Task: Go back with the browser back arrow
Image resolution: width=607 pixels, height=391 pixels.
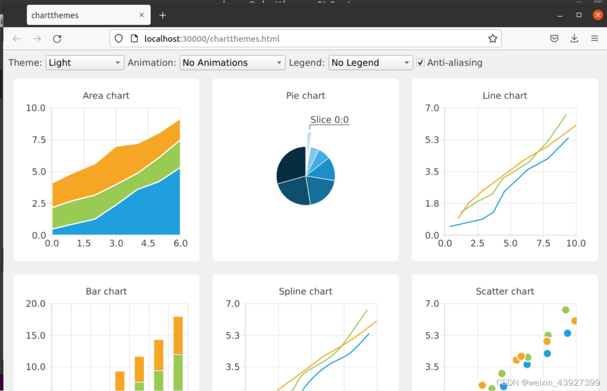Action: 17,39
